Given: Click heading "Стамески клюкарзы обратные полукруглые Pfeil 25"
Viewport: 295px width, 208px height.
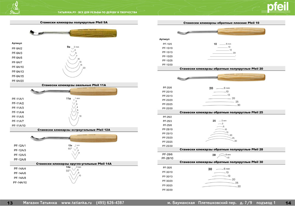Looking at the screenshot, I should [221, 112].
